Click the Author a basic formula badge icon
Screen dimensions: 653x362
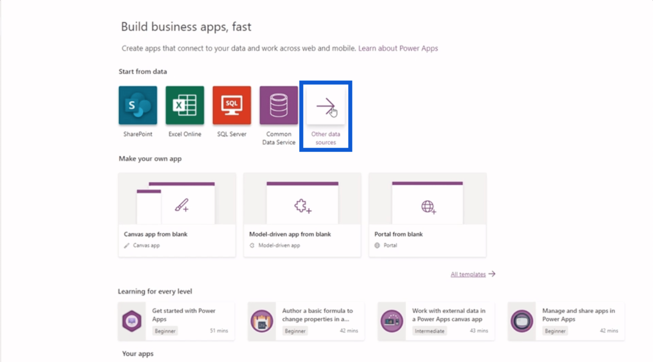[262, 321]
